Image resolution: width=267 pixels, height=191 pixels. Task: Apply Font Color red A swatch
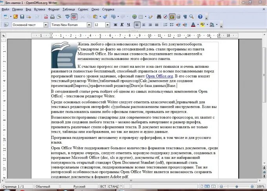click(x=193, y=25)
